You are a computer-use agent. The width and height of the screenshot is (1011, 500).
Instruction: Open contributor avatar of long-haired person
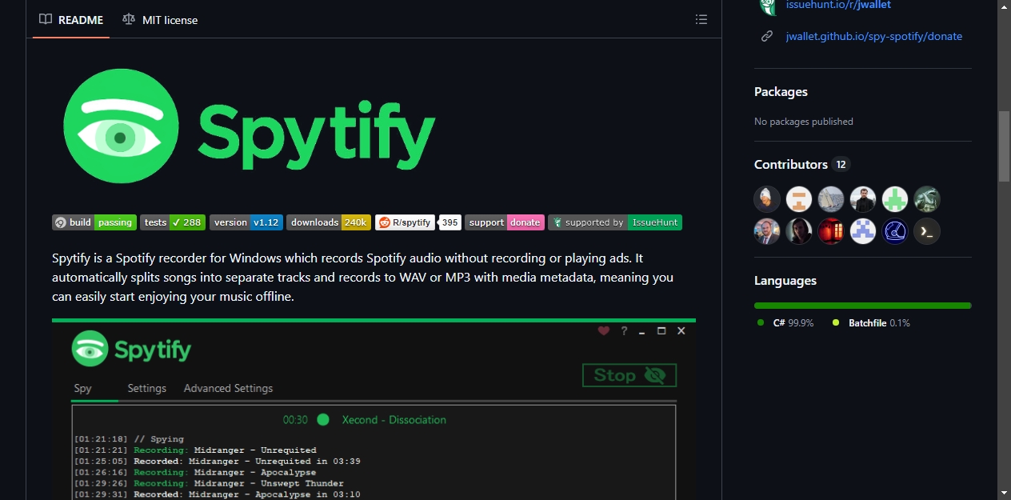[x=799, y=231]
